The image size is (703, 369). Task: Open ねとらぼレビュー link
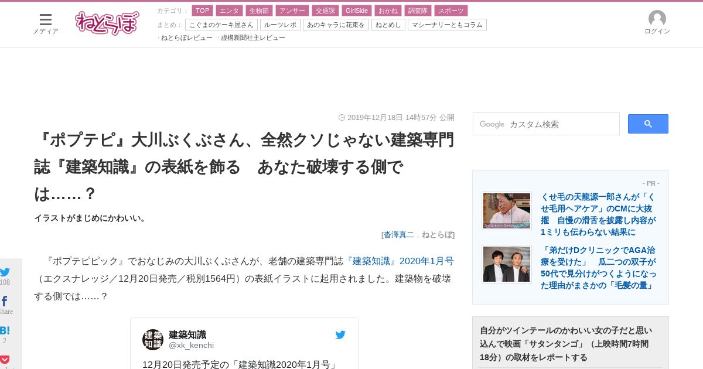tap(187, 37)
